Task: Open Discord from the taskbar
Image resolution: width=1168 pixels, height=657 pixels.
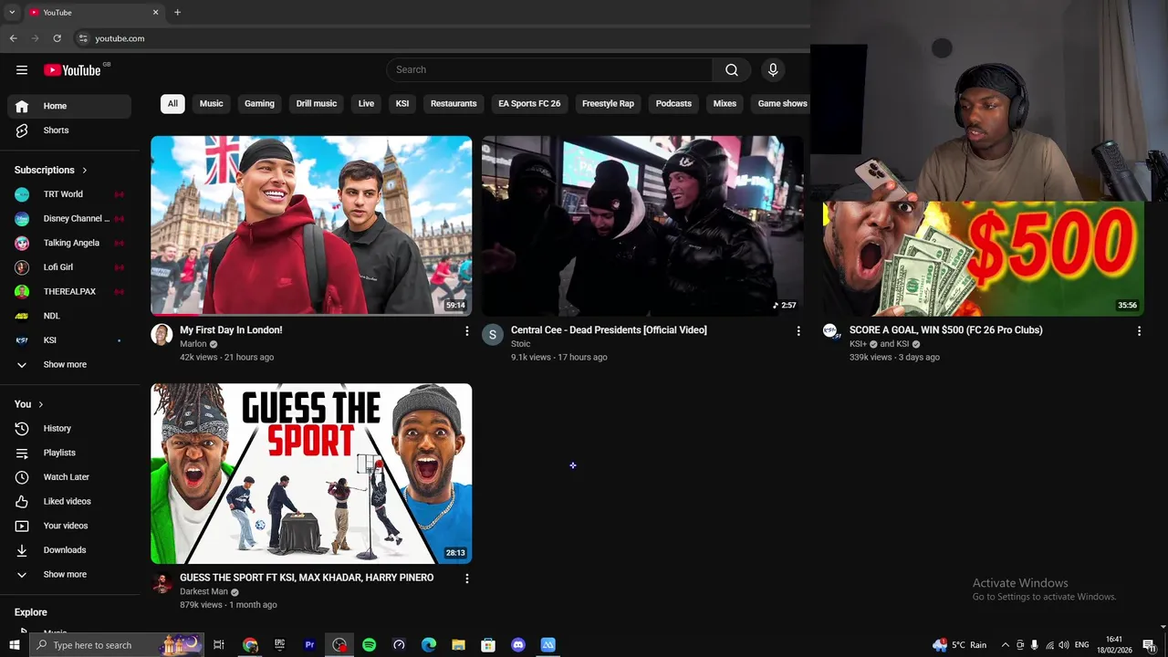Action: (518, 645)
